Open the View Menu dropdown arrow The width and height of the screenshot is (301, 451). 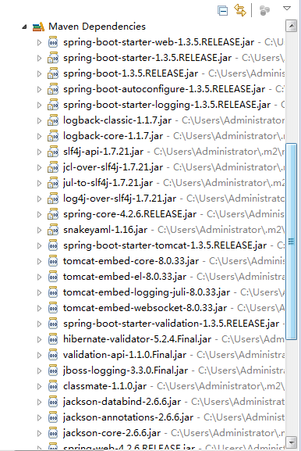(287, 9)
